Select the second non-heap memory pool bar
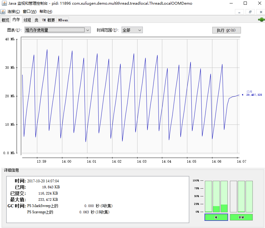The height and width of the screenshot is (228, 265). [241, 196]
